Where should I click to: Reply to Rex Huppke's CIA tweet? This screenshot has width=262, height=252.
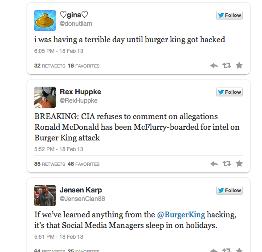[214, 164]
